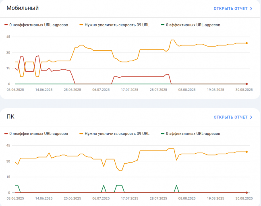
Task: Select '0 эффективных URL-адресов' in ПК legend
Action: tap(193, 134)
